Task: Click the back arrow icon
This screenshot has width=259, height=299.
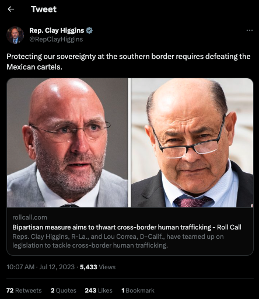Action: [11, 9]
